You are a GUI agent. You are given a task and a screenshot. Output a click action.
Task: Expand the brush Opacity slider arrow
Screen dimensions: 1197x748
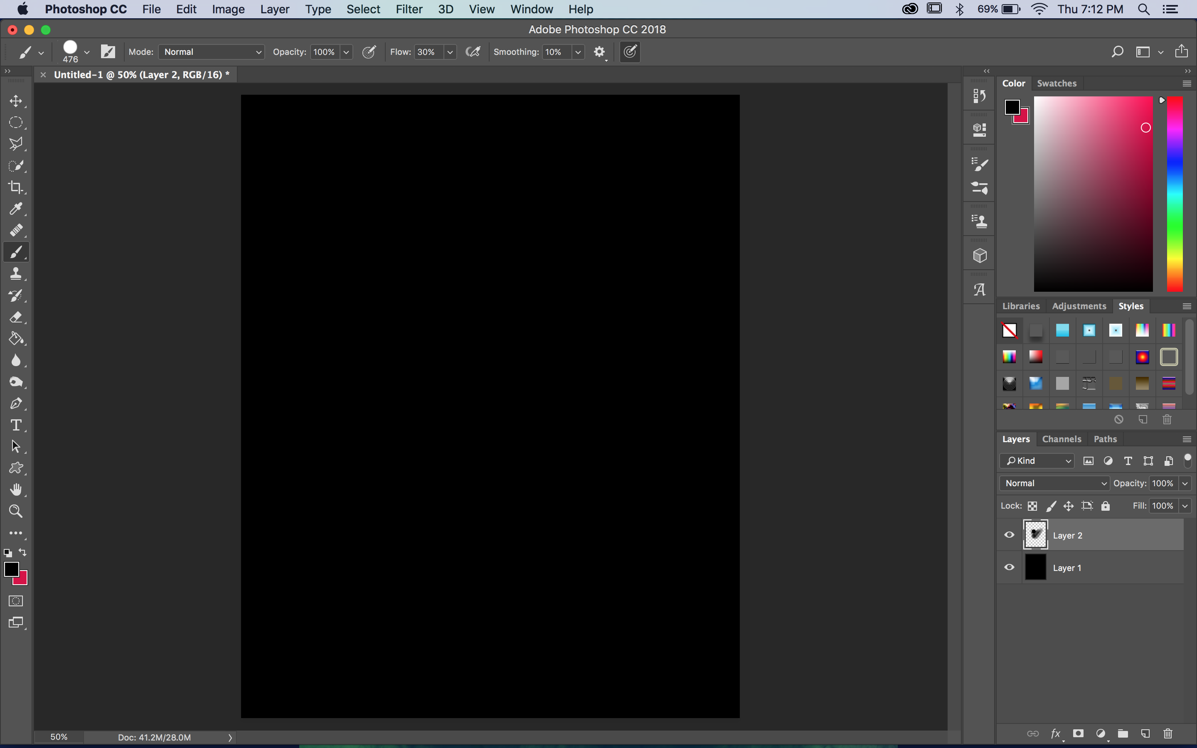(x=346, y=52)
